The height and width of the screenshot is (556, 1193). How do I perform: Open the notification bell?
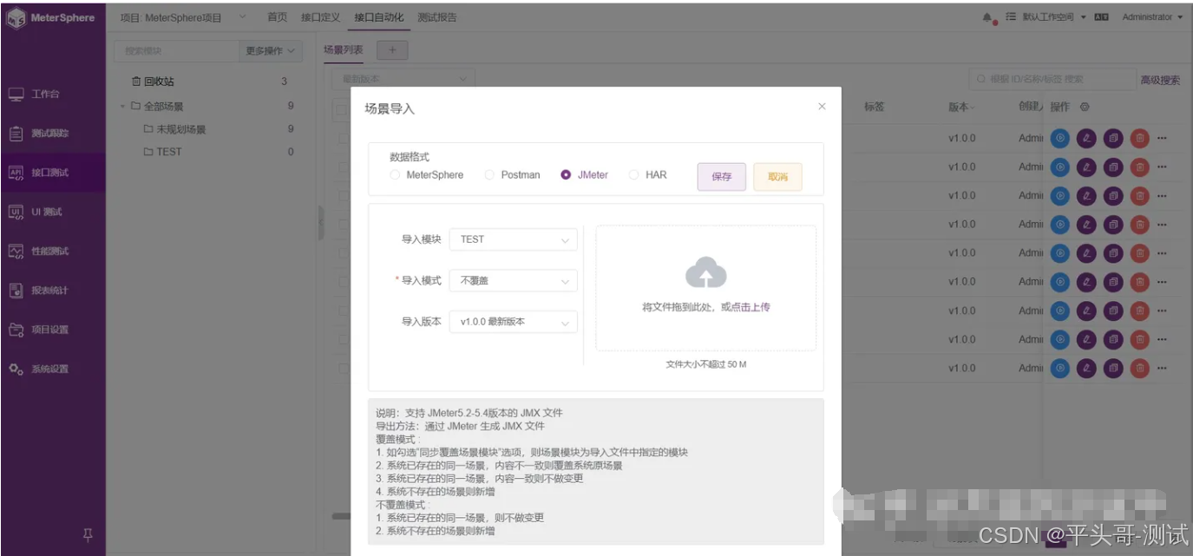(987, 17)
